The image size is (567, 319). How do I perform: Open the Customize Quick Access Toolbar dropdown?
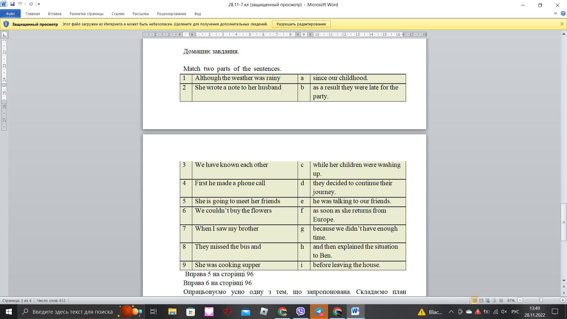click(x=39, y=4)
